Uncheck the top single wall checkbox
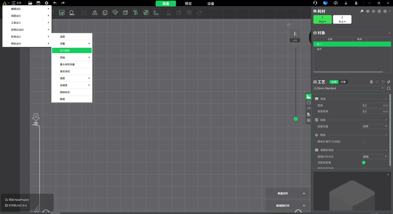 [364, 162]
